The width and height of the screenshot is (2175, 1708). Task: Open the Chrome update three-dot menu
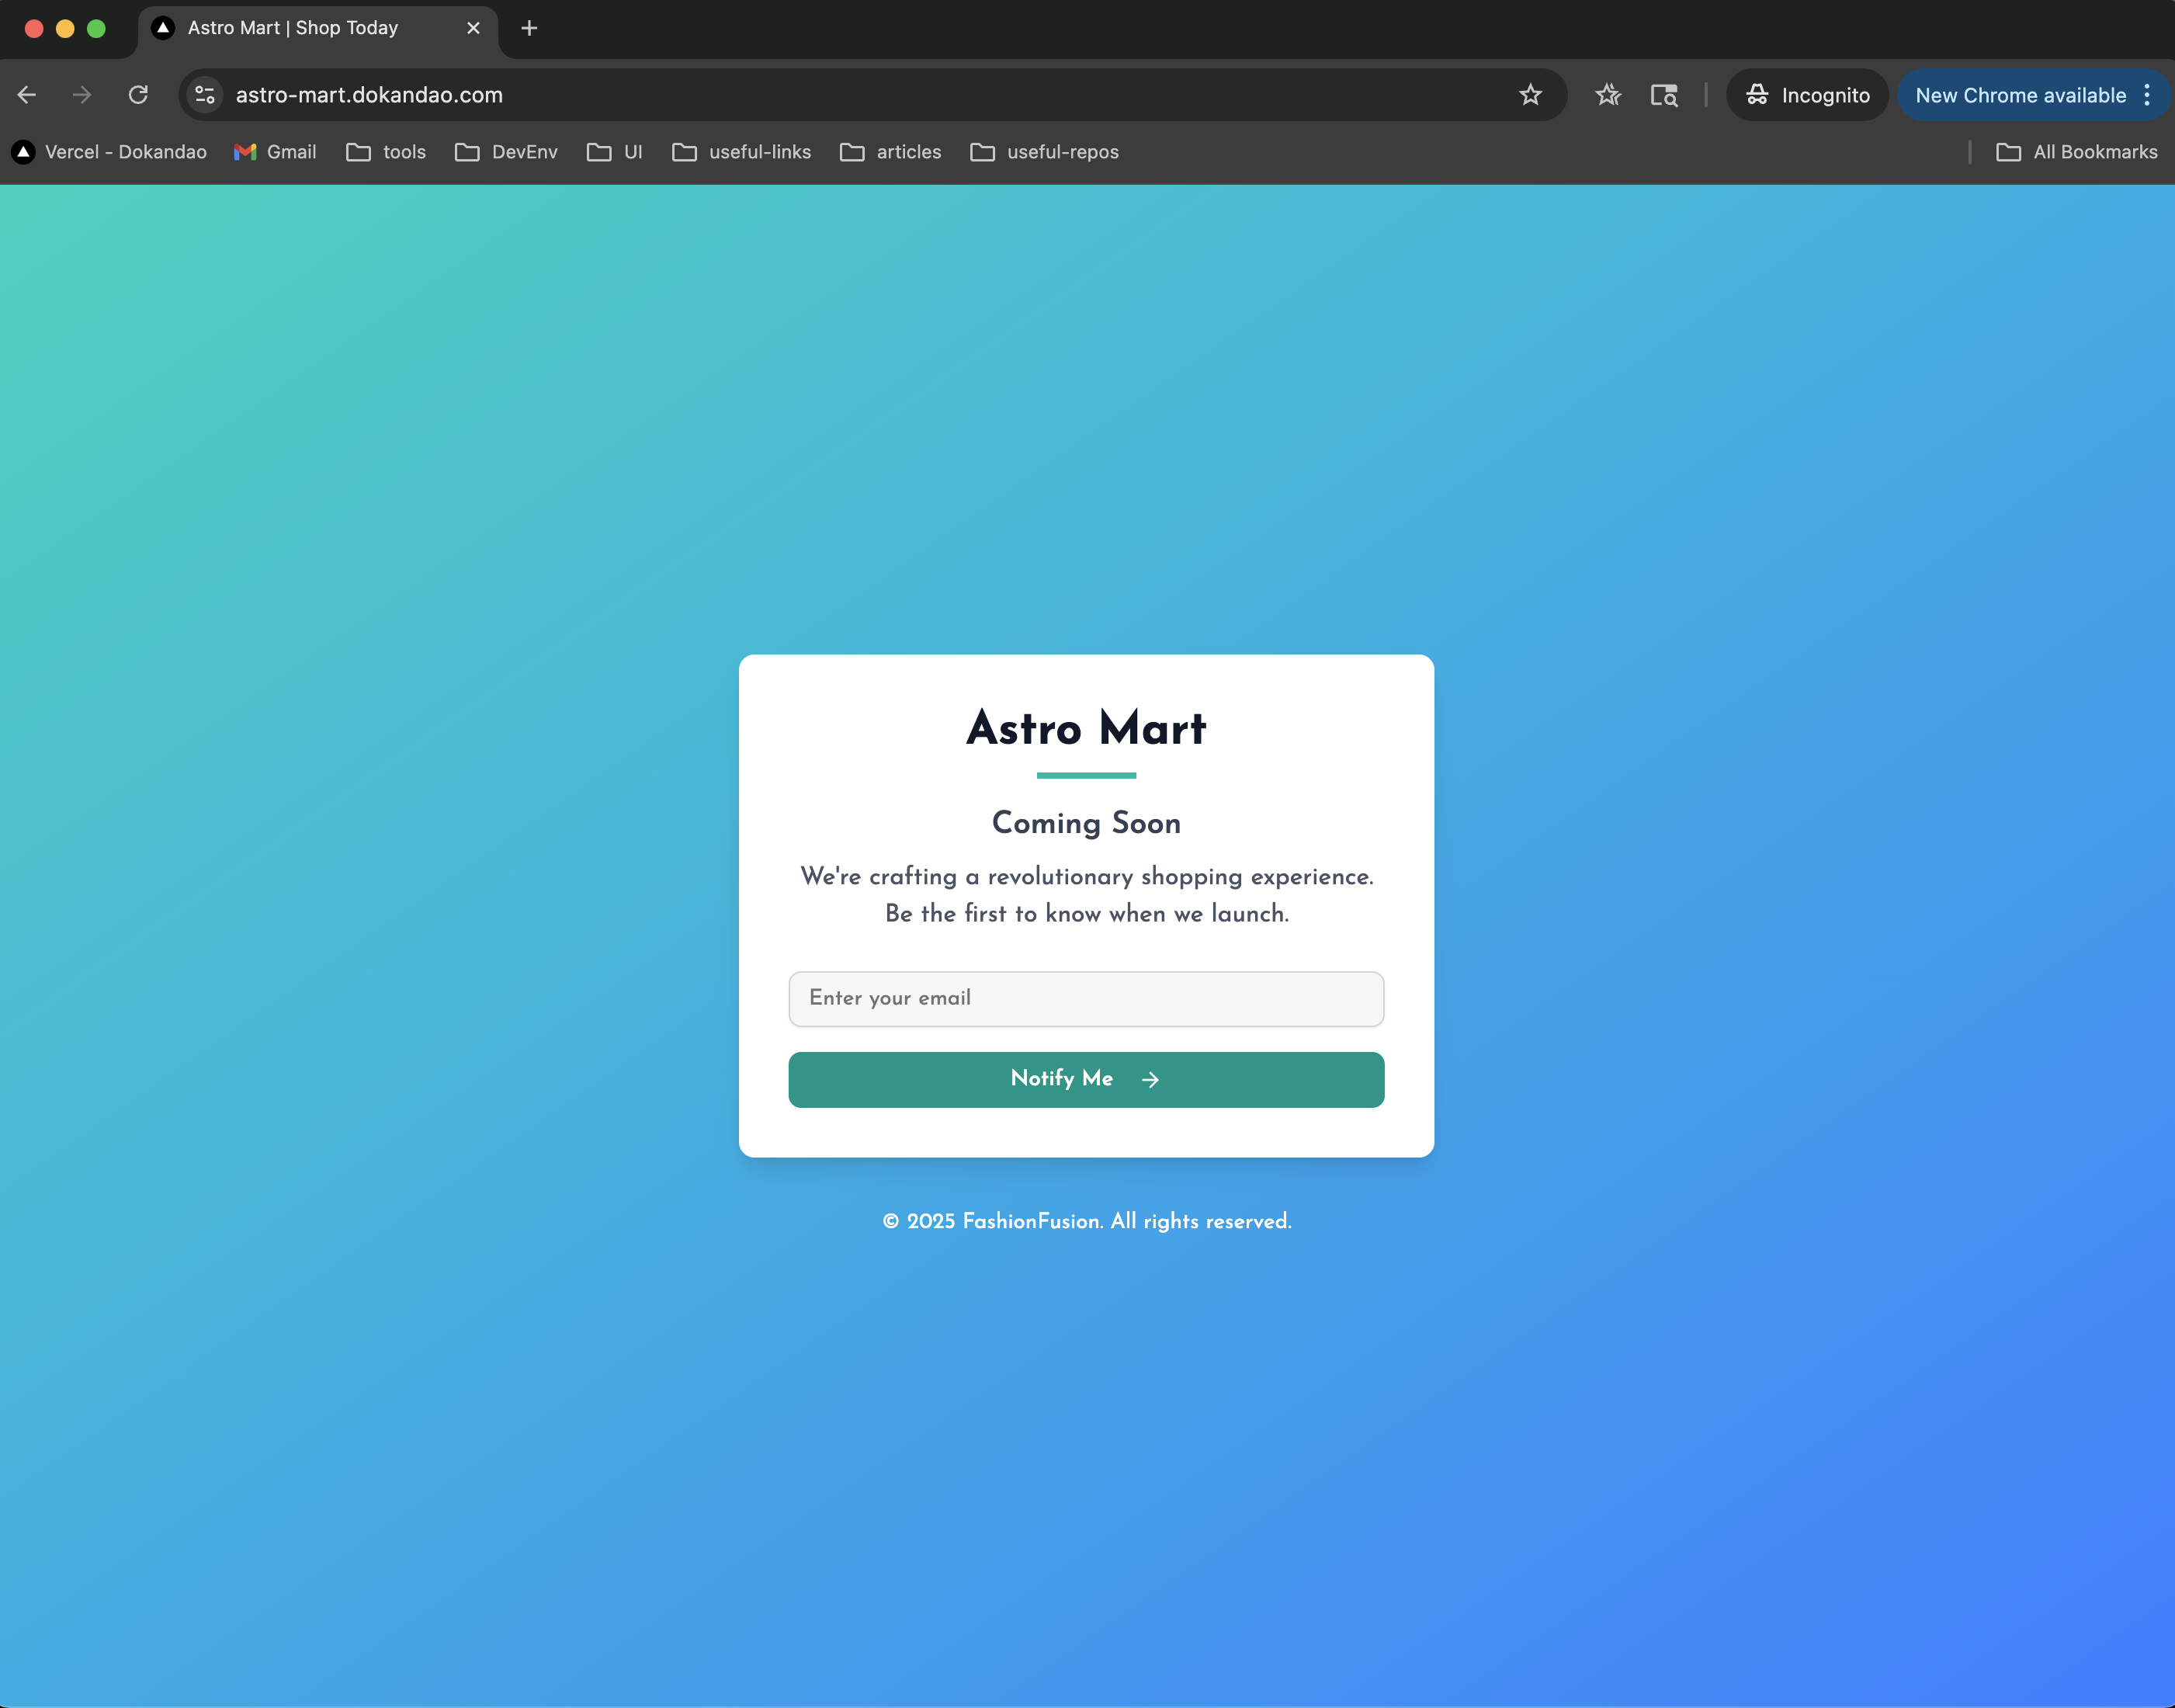pyautogui.click(x=2147, y=95)
